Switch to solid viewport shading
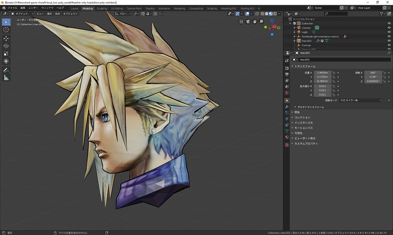This screenshot has height=235, width=393. [x=267, y=14]
